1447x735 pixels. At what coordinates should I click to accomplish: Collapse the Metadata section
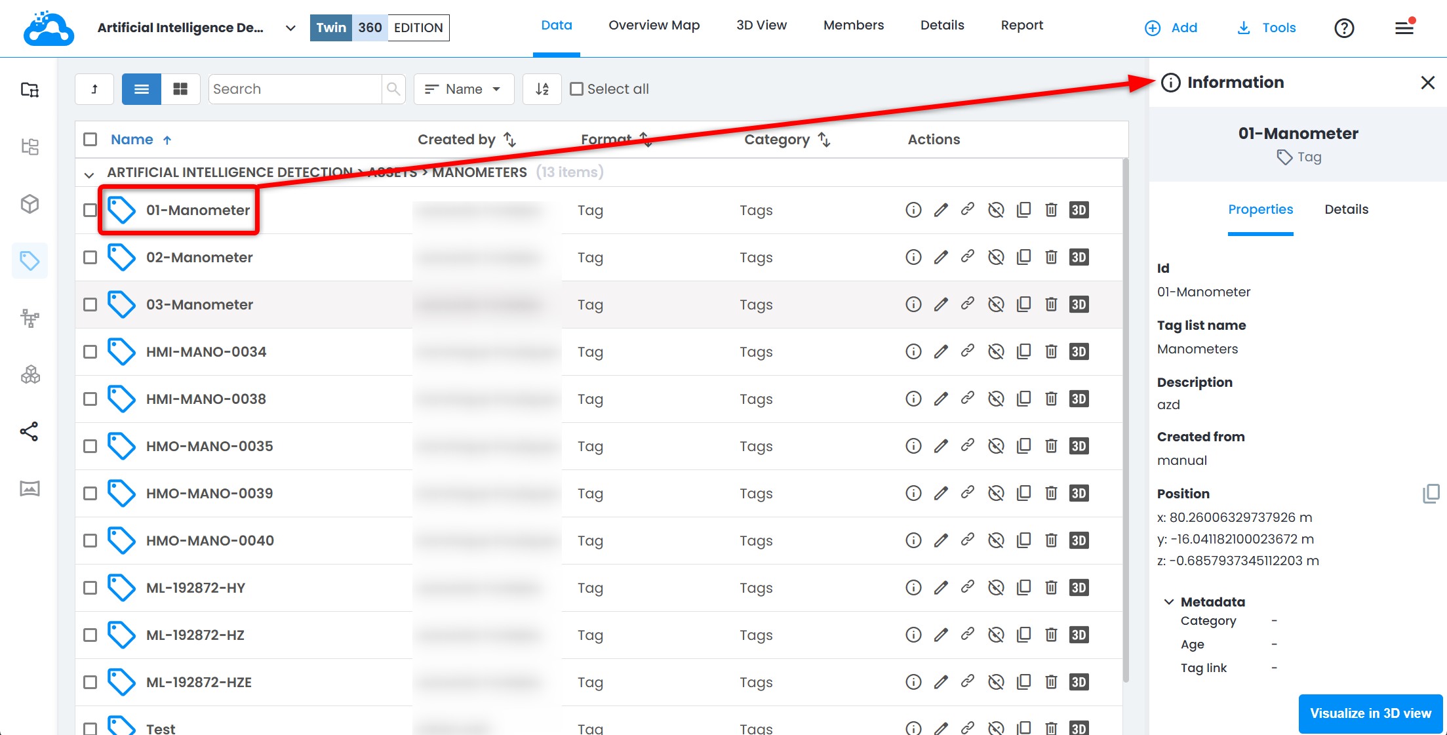[1168, 602]
